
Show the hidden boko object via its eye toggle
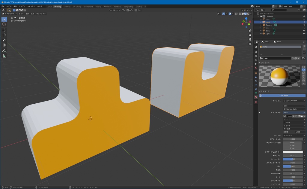(304, 19)
